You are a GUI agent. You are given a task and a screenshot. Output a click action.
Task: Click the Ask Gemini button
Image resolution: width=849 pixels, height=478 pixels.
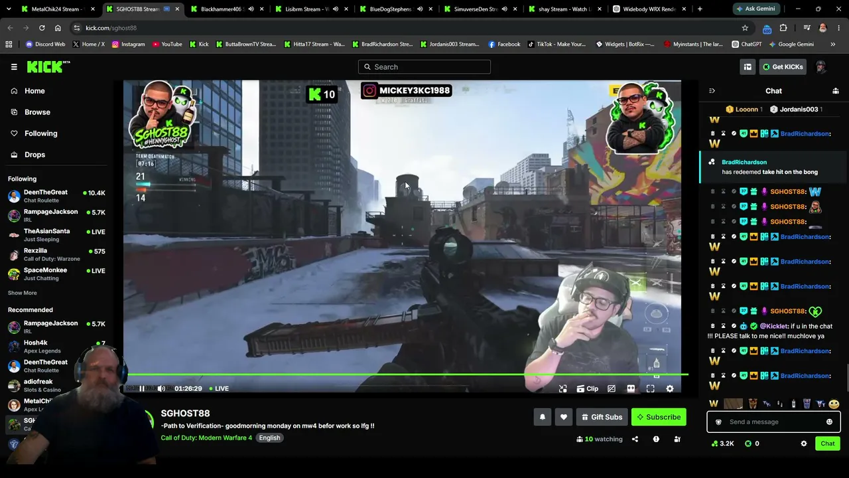click(755, 9)
